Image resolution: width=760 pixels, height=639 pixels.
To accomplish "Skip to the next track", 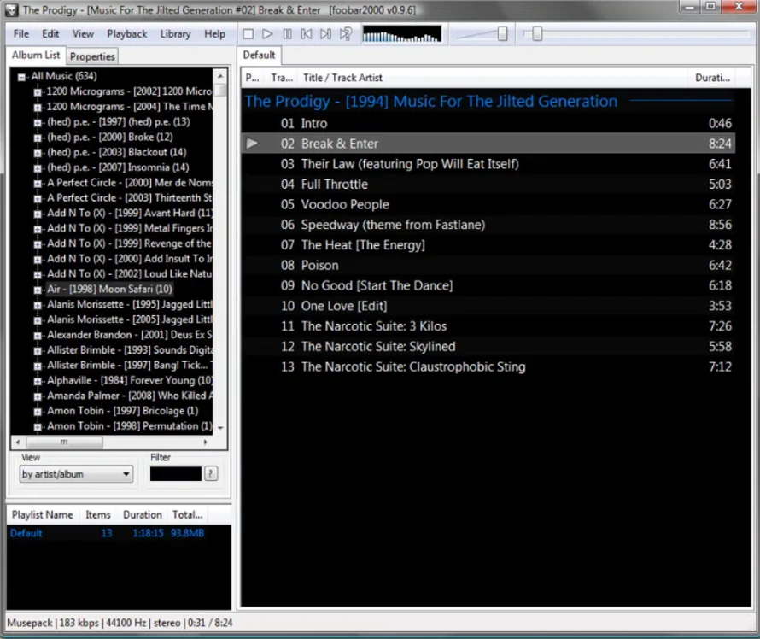I will tap(325, 34).
